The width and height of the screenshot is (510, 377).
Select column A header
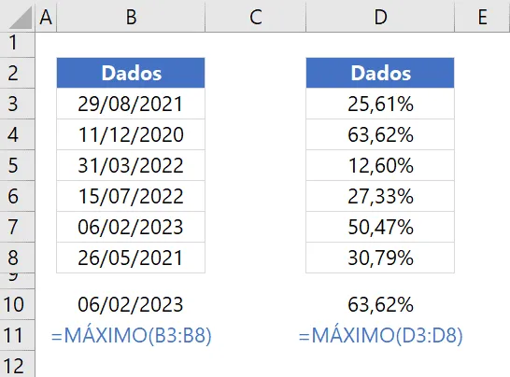pyautogui.click(x=46, y=16)
